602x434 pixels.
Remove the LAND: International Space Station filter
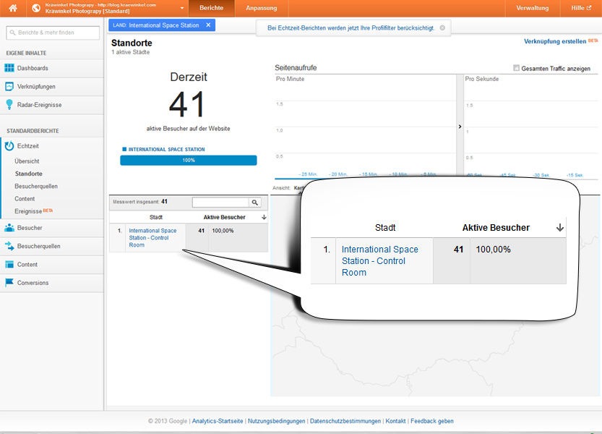click(208, 25)
